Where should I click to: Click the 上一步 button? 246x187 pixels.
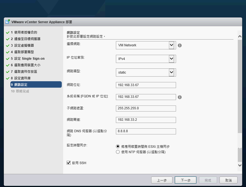(162, 180)
